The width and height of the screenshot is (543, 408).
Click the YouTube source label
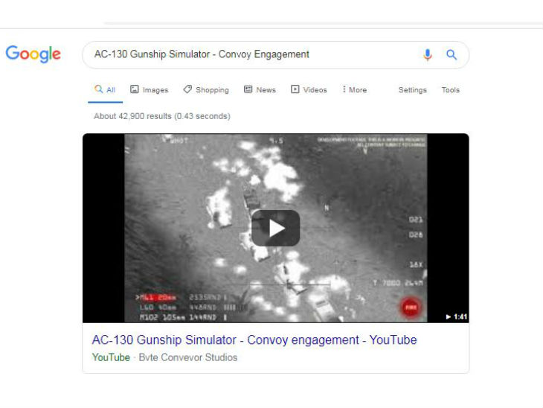coord(111,357)
